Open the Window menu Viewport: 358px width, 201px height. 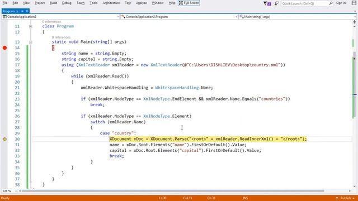tap(158, 3)
